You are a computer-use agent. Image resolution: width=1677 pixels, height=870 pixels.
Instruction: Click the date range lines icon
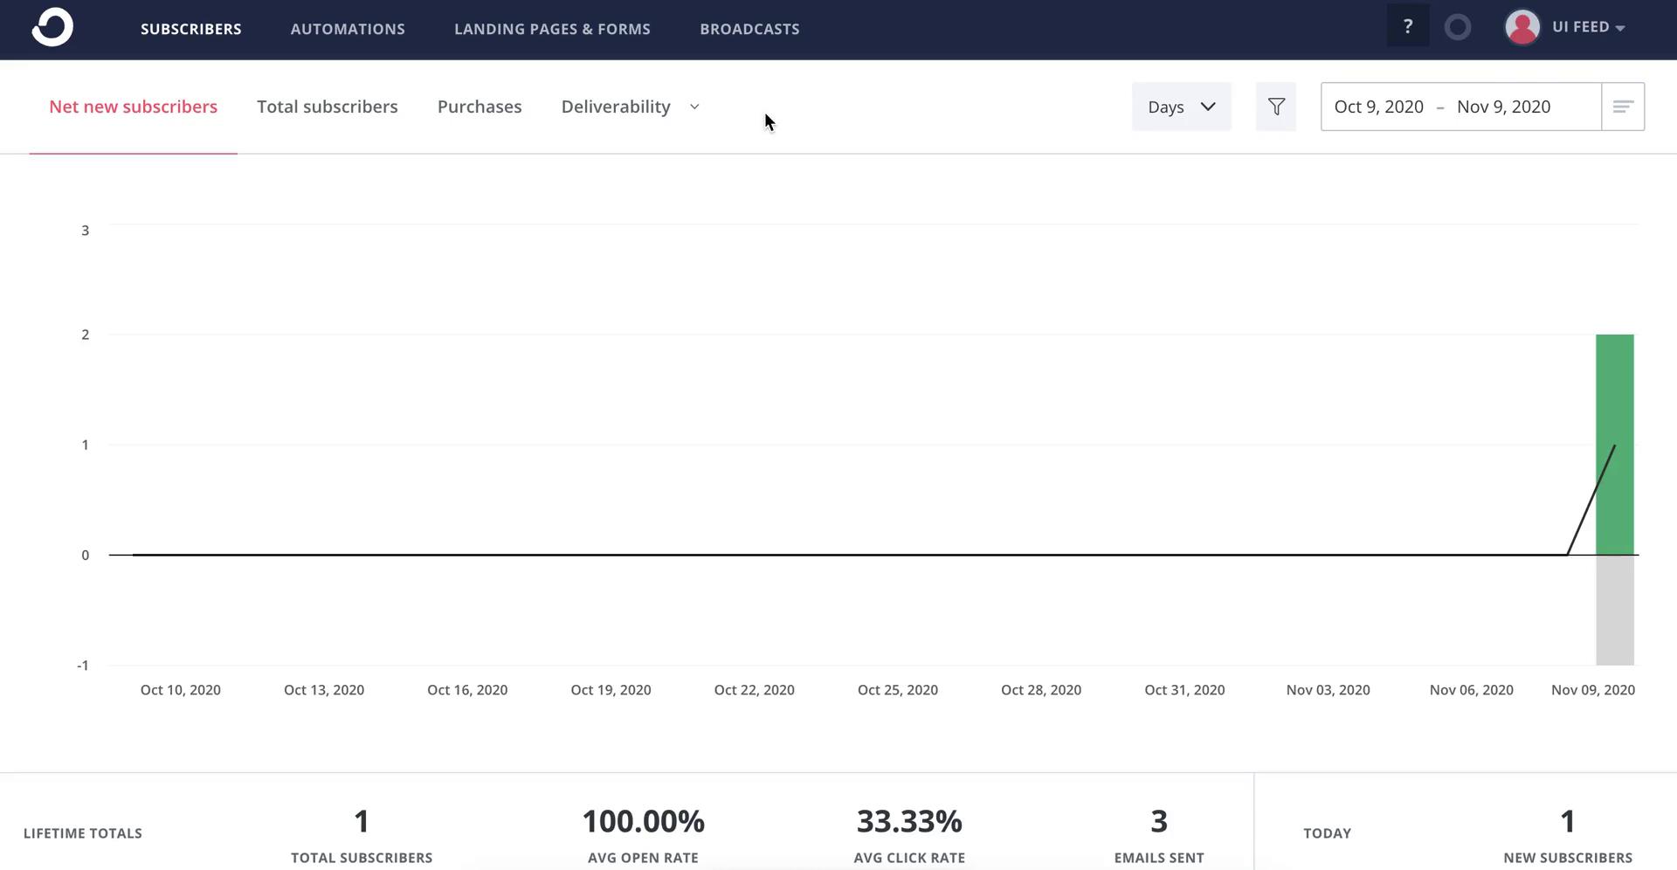pyautogui.click(x=1623, y=107)
